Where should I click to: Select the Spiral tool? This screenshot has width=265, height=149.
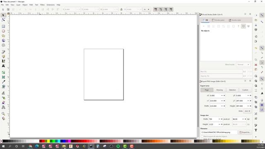pyautogui.click(x=3, y=45)
